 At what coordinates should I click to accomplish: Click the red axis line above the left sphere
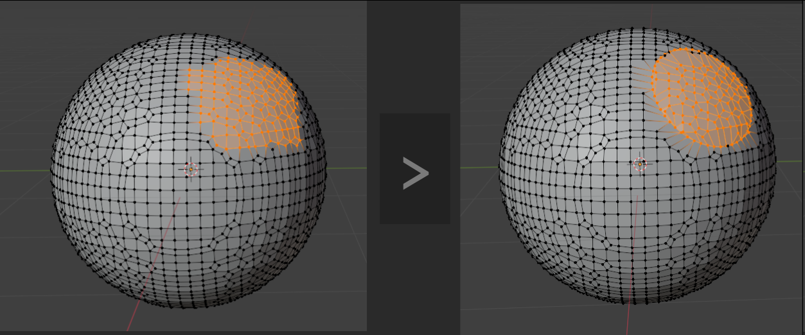(245, 29)
